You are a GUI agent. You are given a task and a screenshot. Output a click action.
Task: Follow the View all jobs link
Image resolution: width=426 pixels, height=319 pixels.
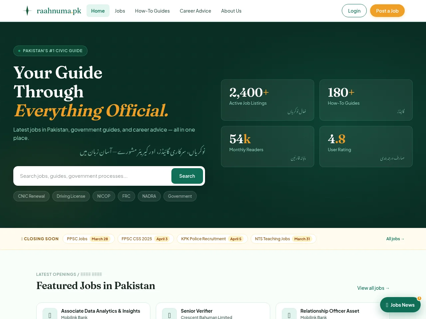373,288
